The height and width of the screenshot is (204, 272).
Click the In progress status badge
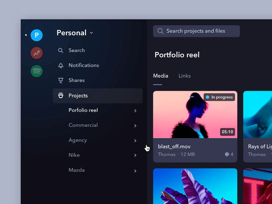(219, 97)
